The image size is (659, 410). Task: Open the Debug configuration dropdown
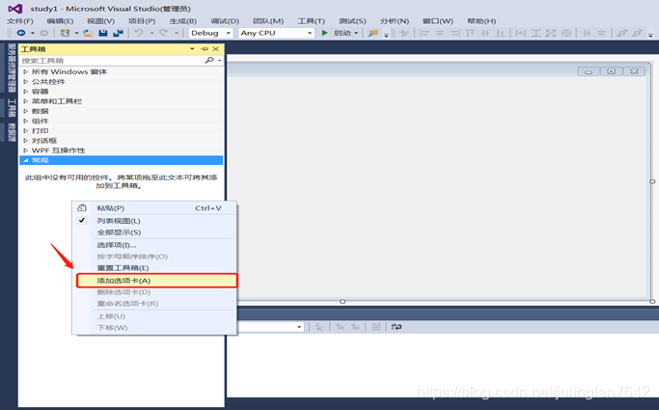229,33
